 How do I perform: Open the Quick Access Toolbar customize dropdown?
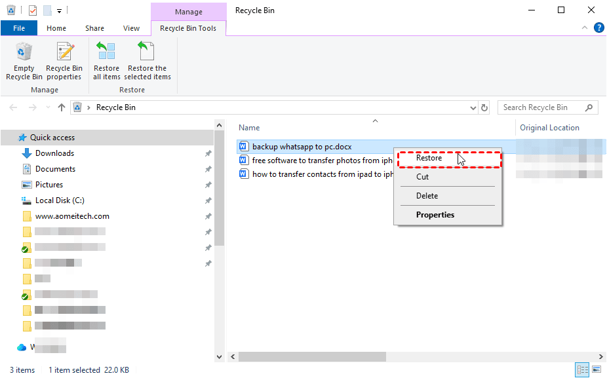point(59,11)
